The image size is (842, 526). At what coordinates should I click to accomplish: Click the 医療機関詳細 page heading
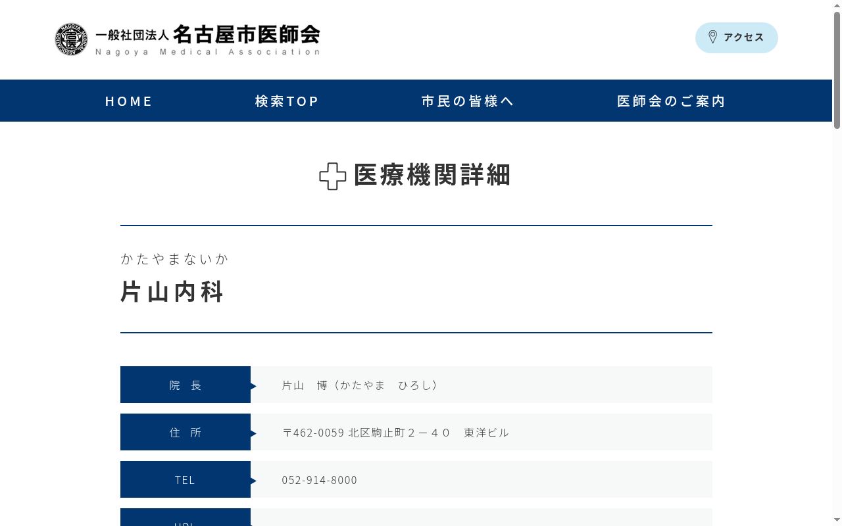432,176
